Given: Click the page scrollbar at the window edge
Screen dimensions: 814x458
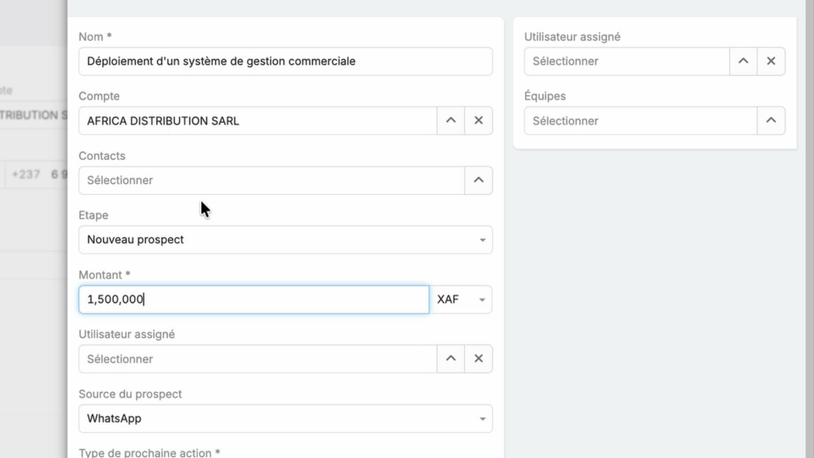Looking at the screenshot, I should pyautogui.click(x=810, y=229).
